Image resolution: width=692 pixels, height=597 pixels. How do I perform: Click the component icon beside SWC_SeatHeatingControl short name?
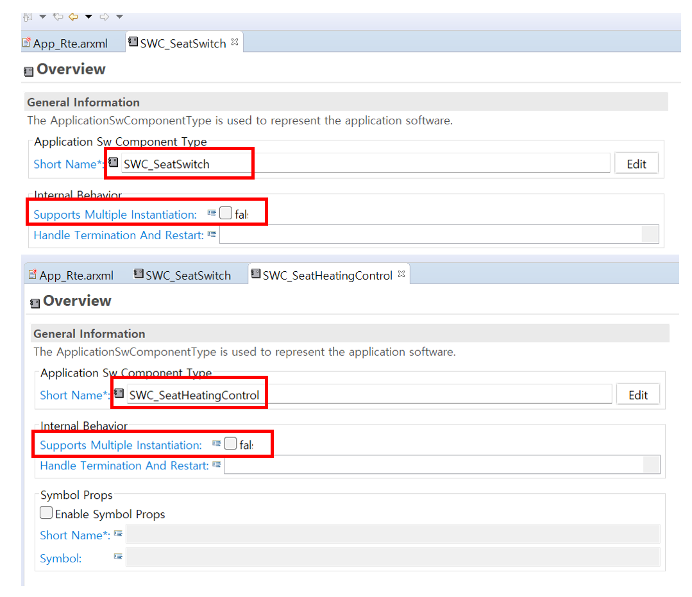119,393
